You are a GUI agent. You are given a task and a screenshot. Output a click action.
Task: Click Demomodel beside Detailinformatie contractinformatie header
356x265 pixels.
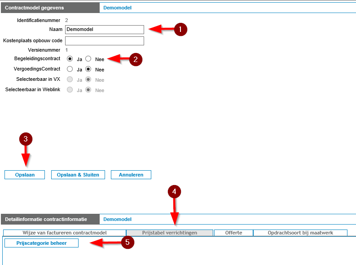[x=117, y=219]
